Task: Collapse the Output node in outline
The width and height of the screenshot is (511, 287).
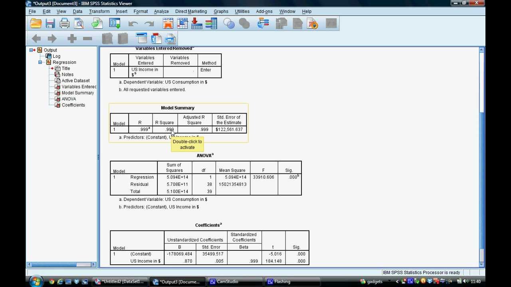Action: pos(31,50)
